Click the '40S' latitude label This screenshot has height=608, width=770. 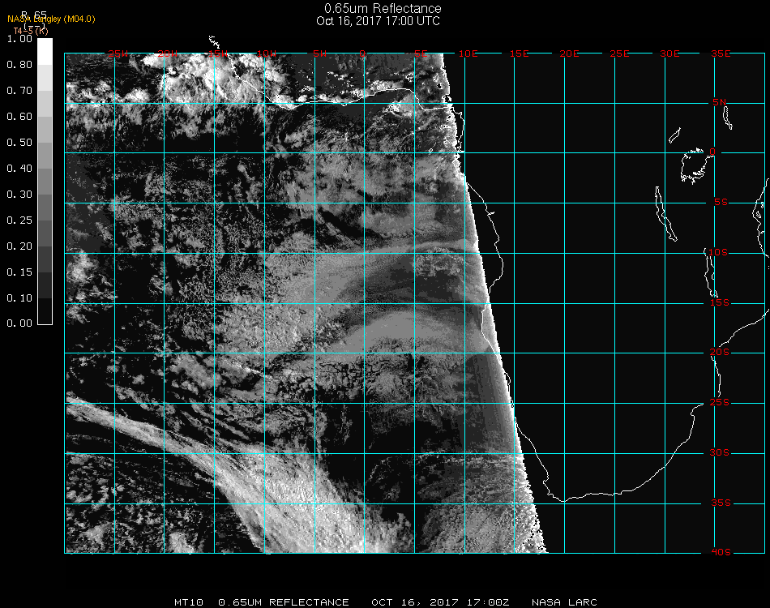[x=721, y=553]
